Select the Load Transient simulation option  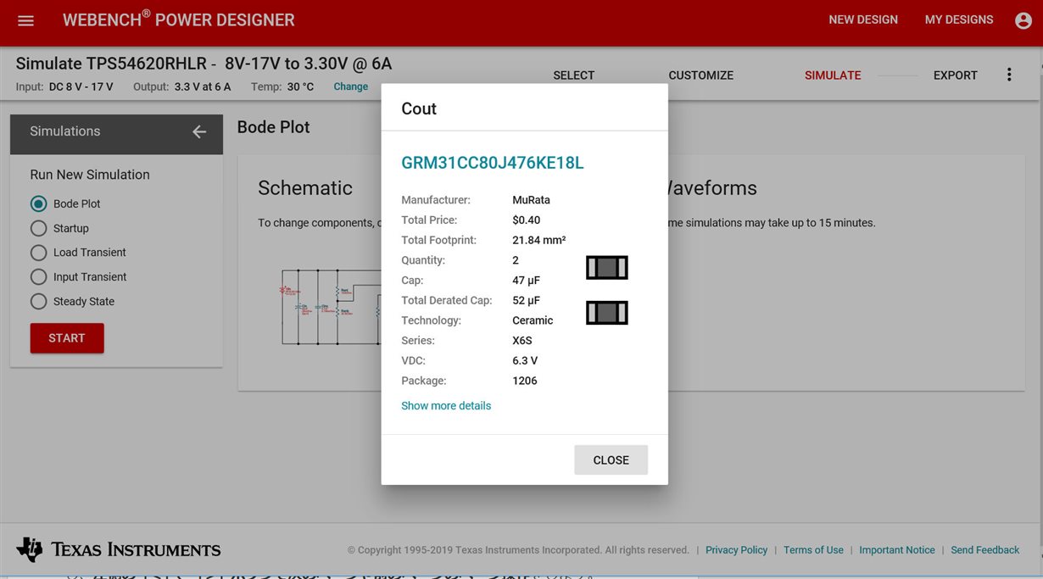coord(38,253)
